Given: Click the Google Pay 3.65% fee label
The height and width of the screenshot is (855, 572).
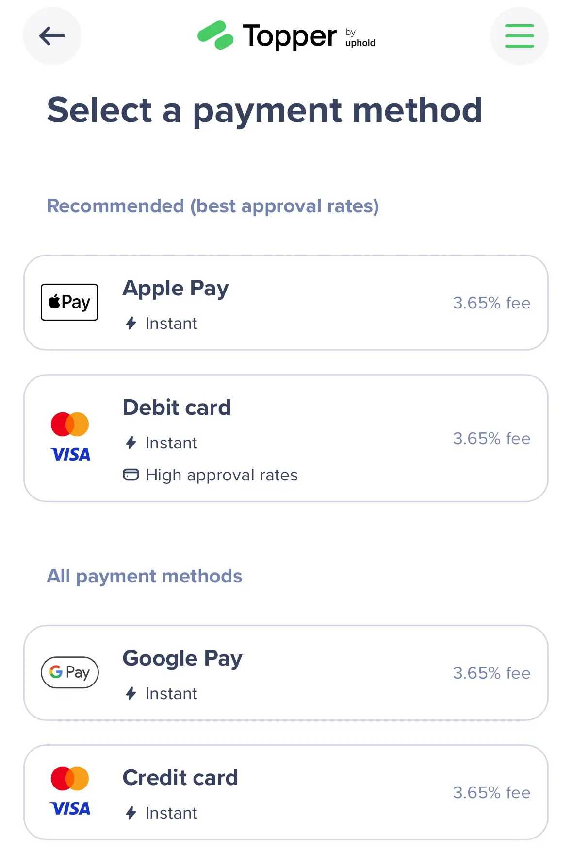Looking at the screenshot, I should point(491,673).
